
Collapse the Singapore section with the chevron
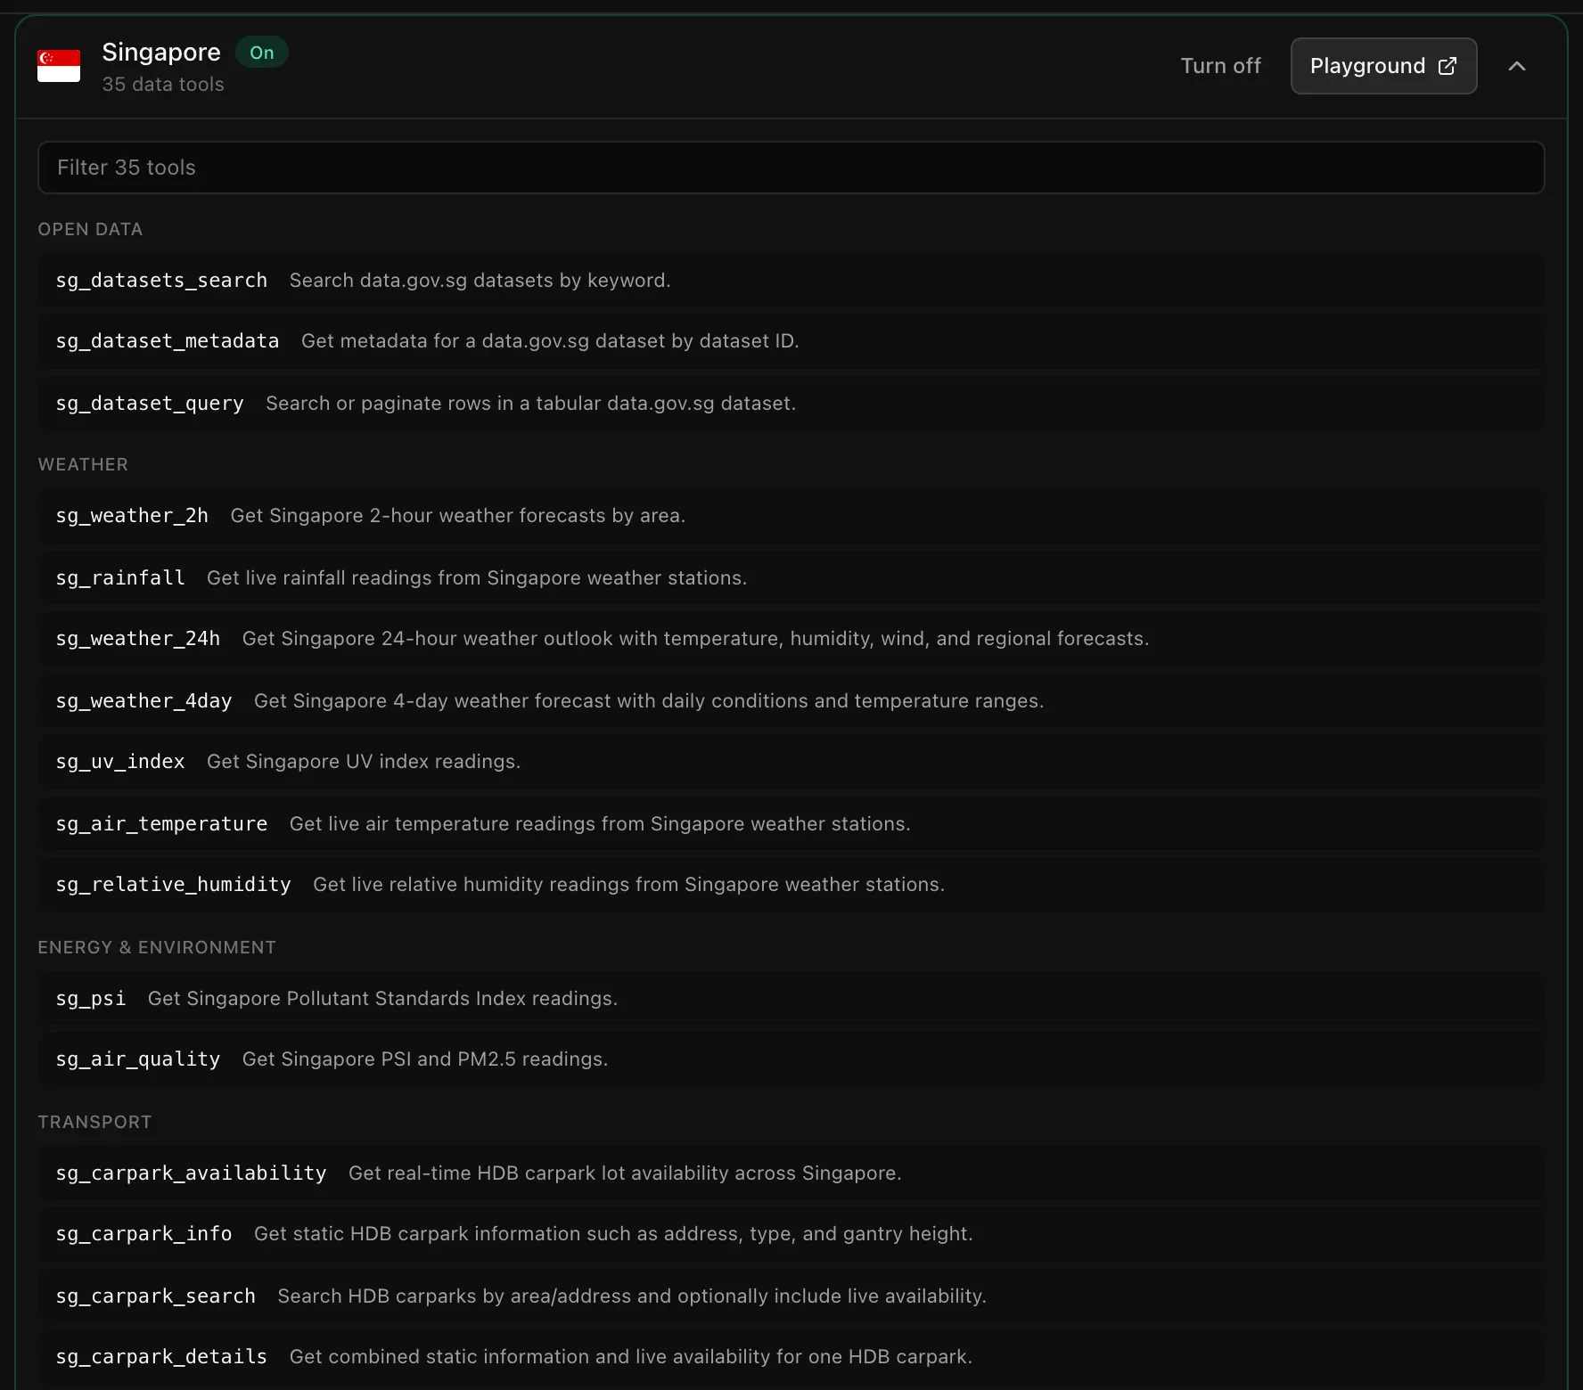click(1517, 66)
